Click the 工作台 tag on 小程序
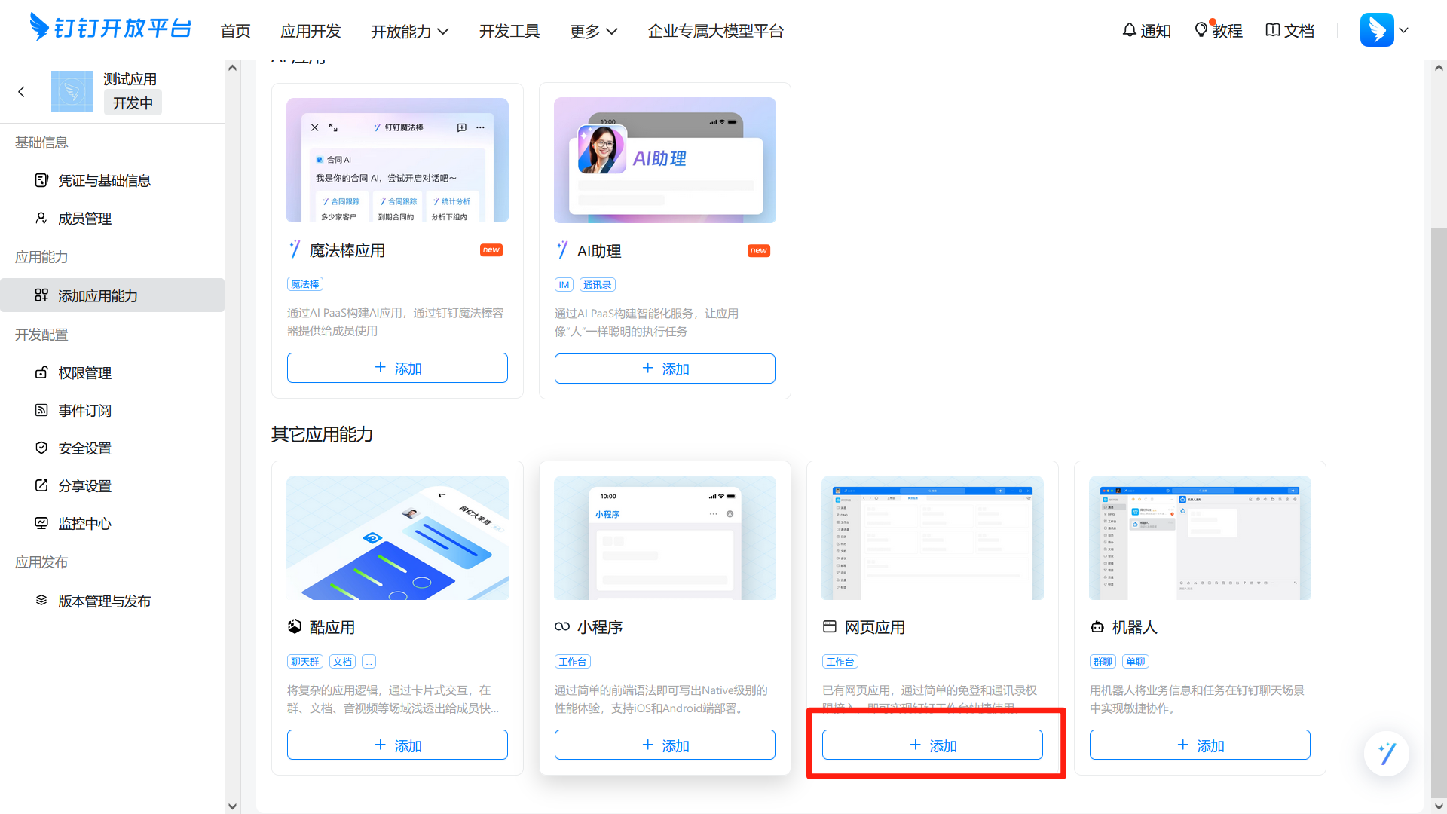This screenshot has height=814, width=1447. coord(573,662)
